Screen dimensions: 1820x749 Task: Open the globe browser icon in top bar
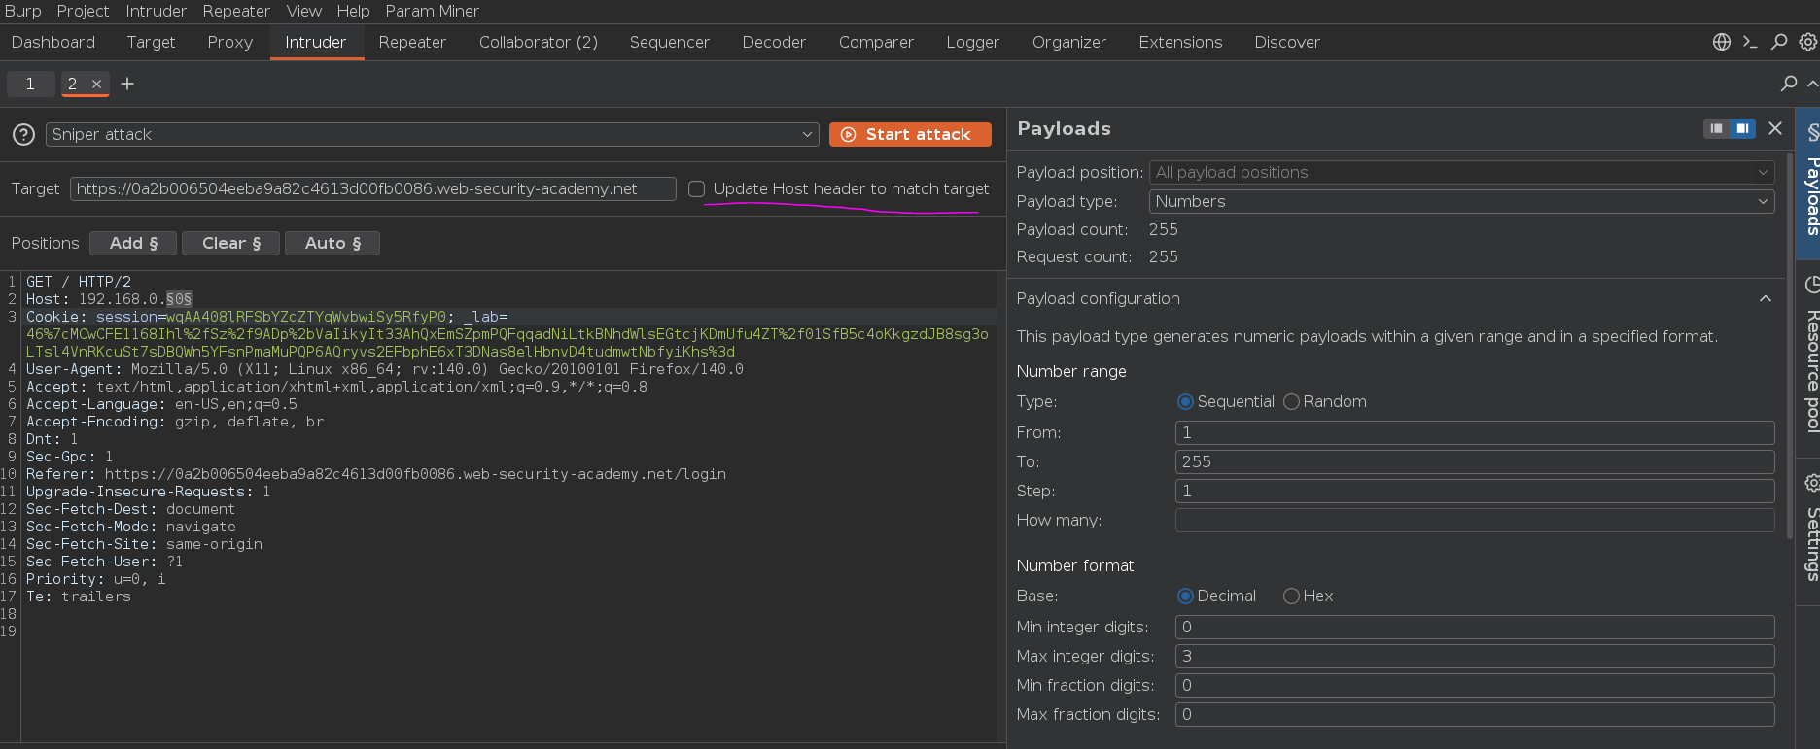pos(1721,42)
